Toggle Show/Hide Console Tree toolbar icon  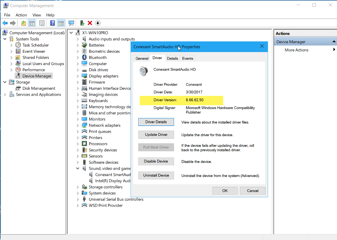[32, 23]
